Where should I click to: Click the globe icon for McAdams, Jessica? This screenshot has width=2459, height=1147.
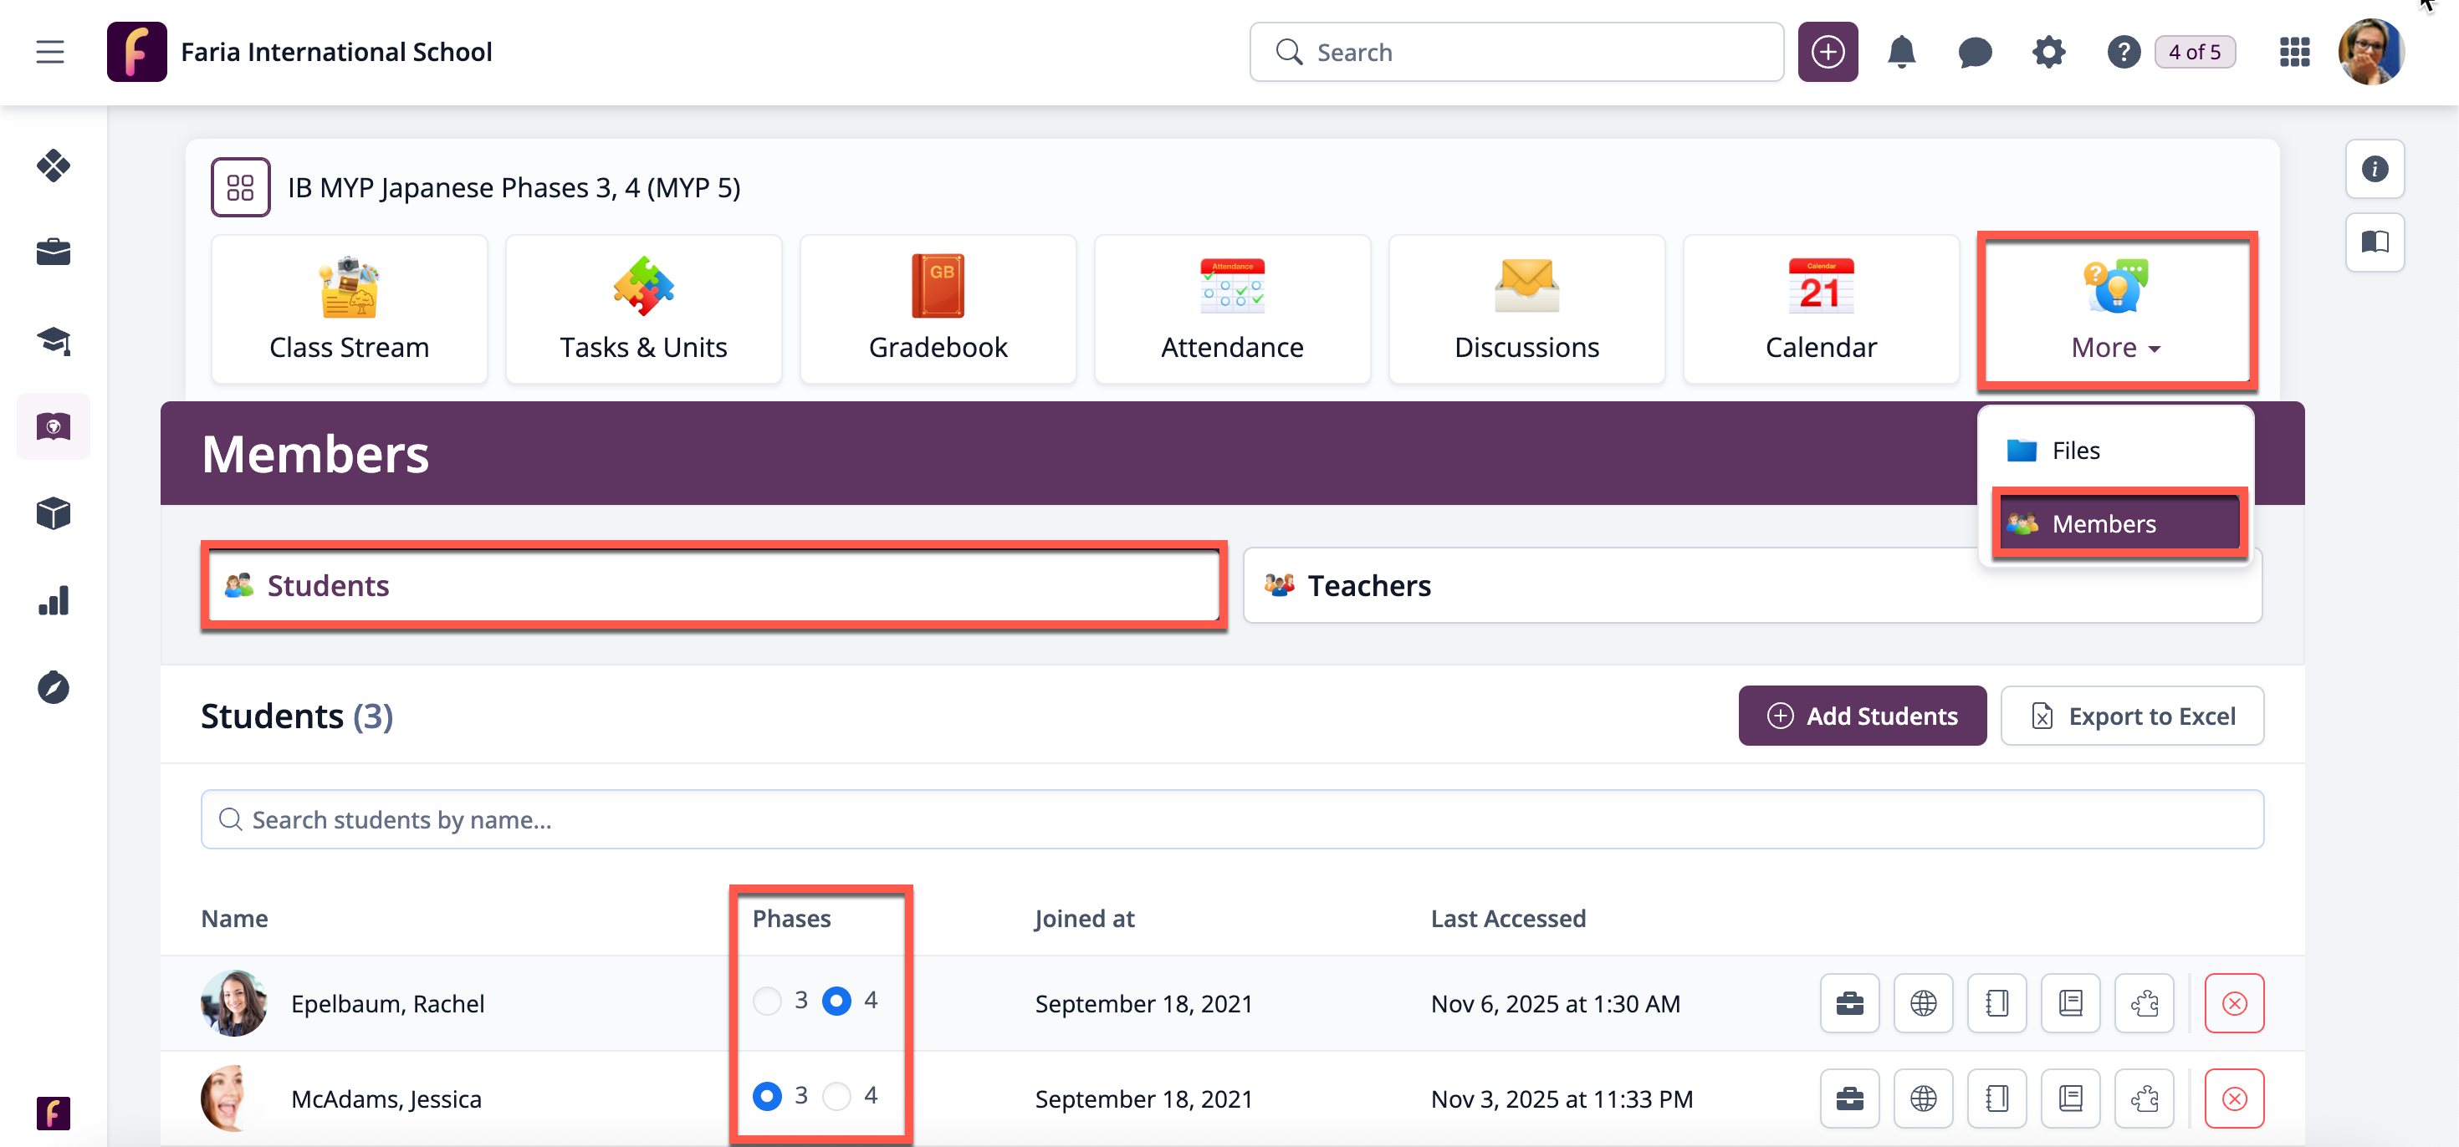click(x=1923, y=1099)
